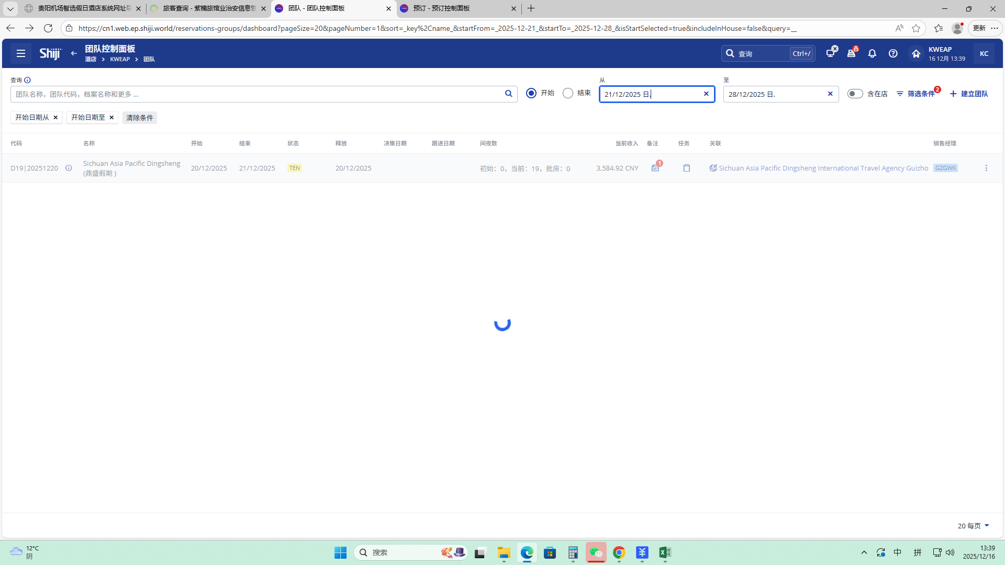
Task: Click the home icon next to KWEAP
Action: point(916,53)
